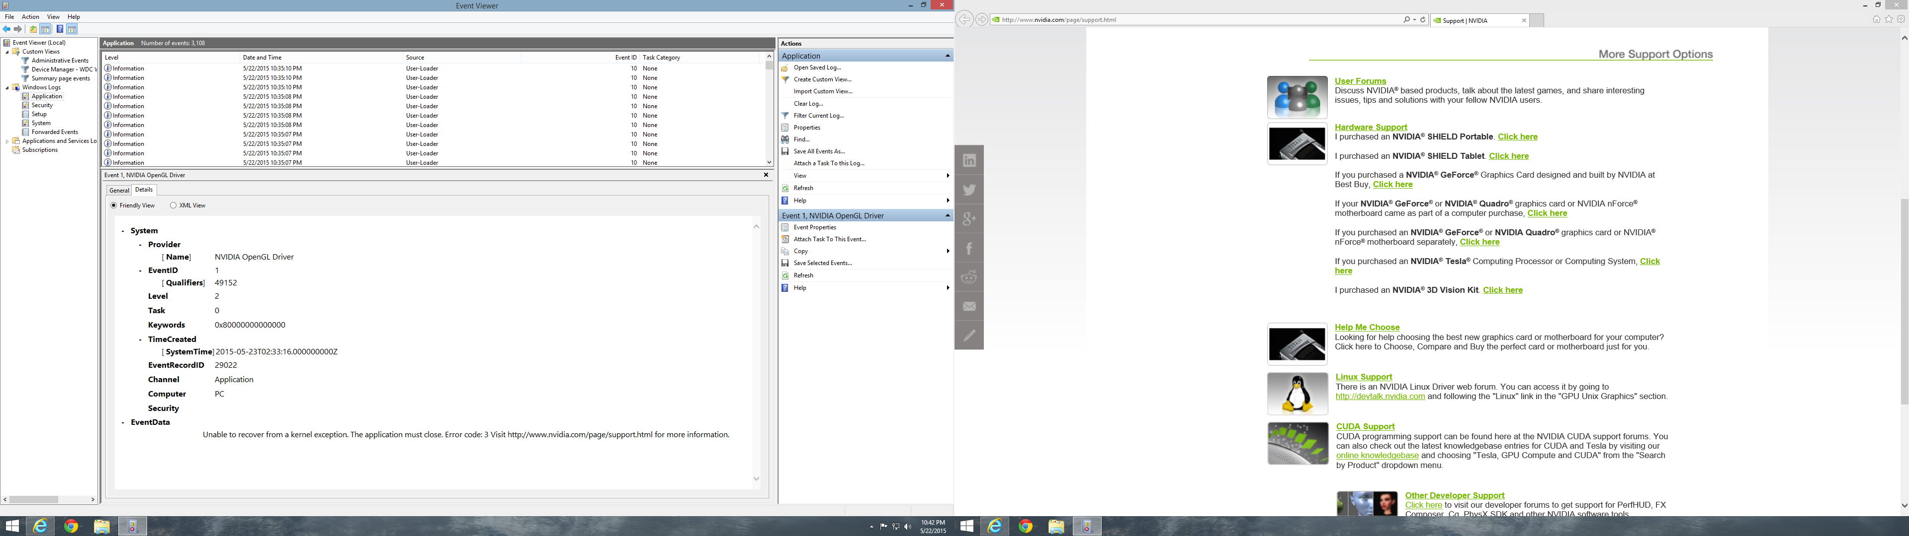Select the Friendly View radio button
This screenshot has height=536, width=1909.
coord(113,206)
